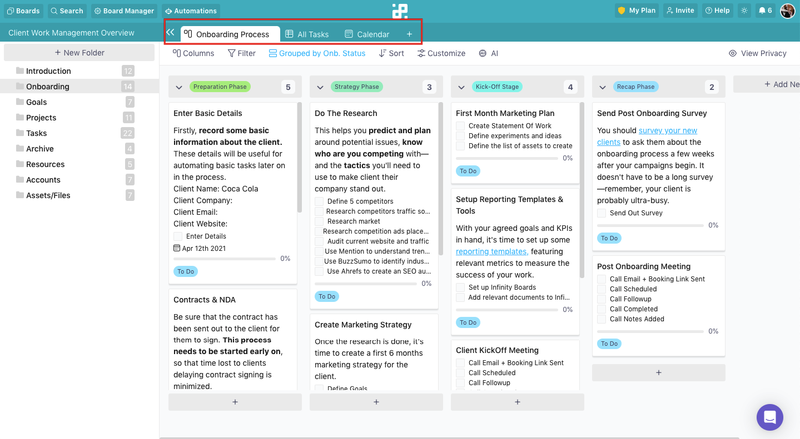Check the Research market checkbox

(319, 221)
